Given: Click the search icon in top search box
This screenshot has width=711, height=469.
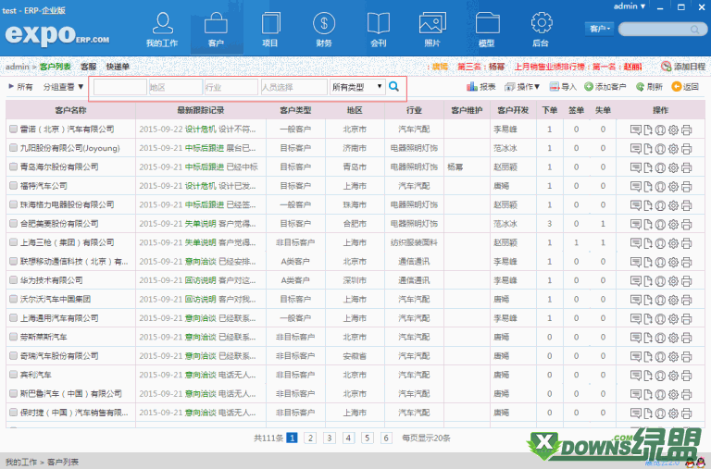Looking at the screenshot, I should point(694,30).
